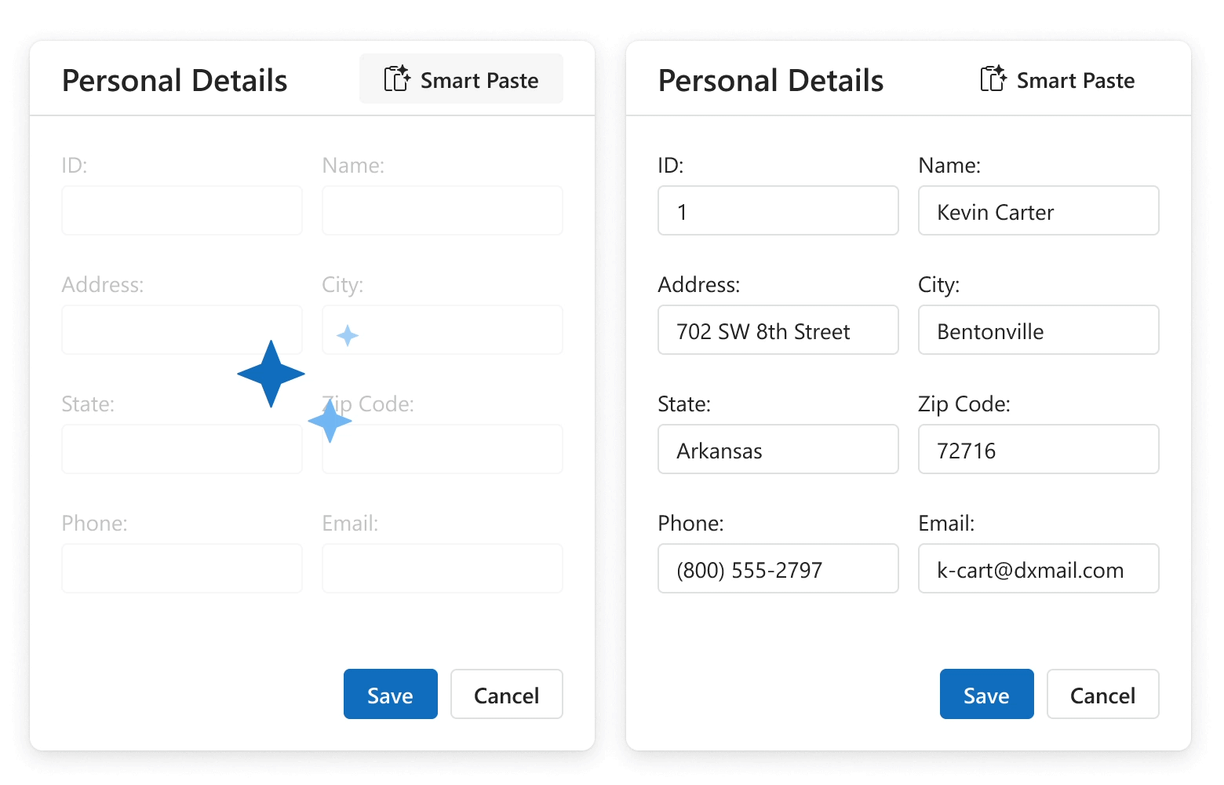
Task: Click the sparkle on left Smart Paste button
Action: [403, 71]
